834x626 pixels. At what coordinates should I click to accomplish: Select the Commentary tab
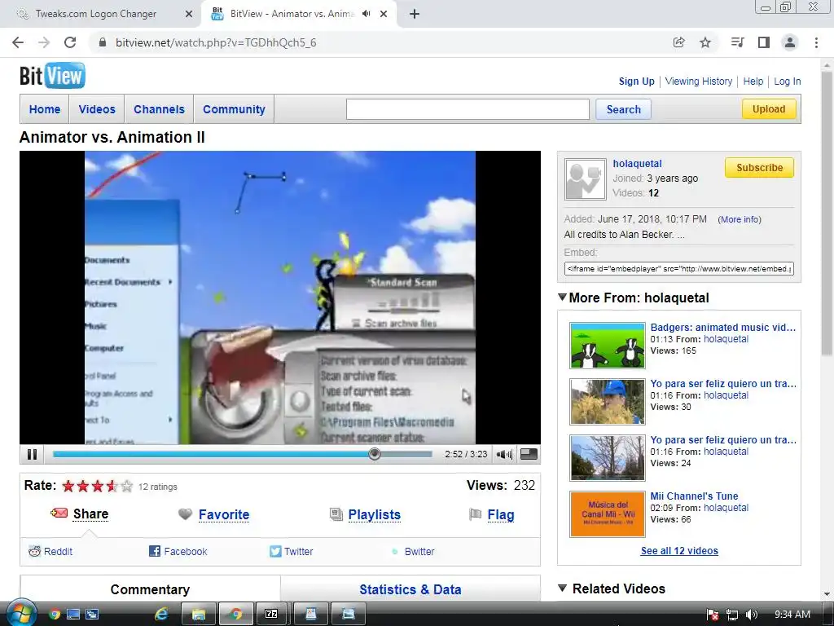click(x=150, y=589)
